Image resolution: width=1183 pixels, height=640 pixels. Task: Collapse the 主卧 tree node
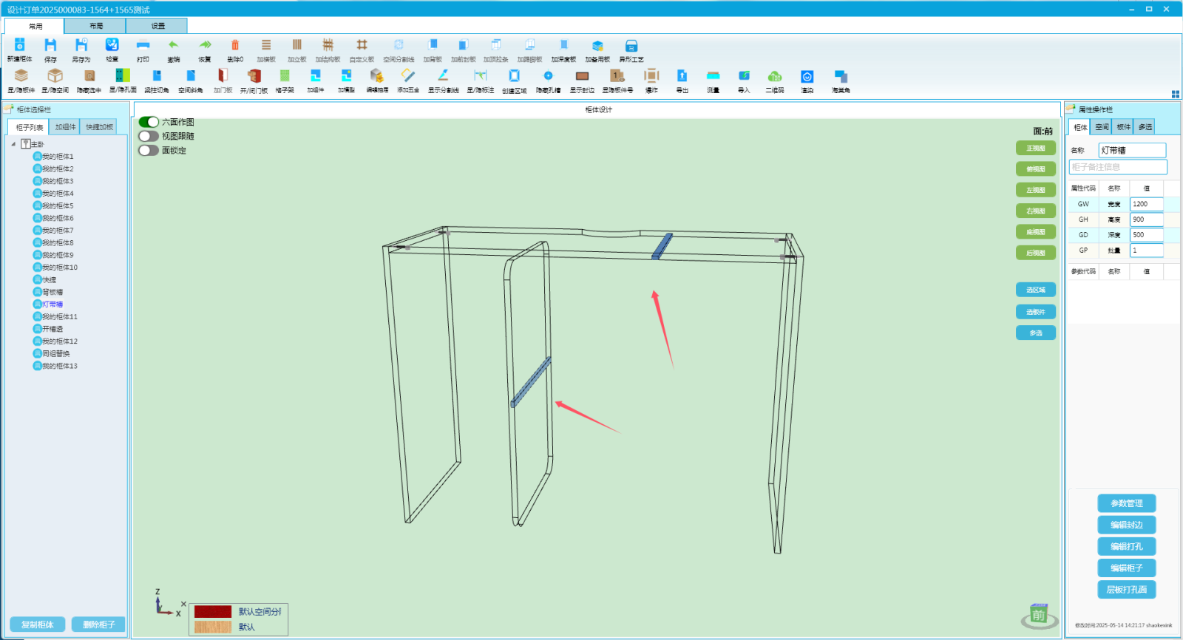click(13, 144)
